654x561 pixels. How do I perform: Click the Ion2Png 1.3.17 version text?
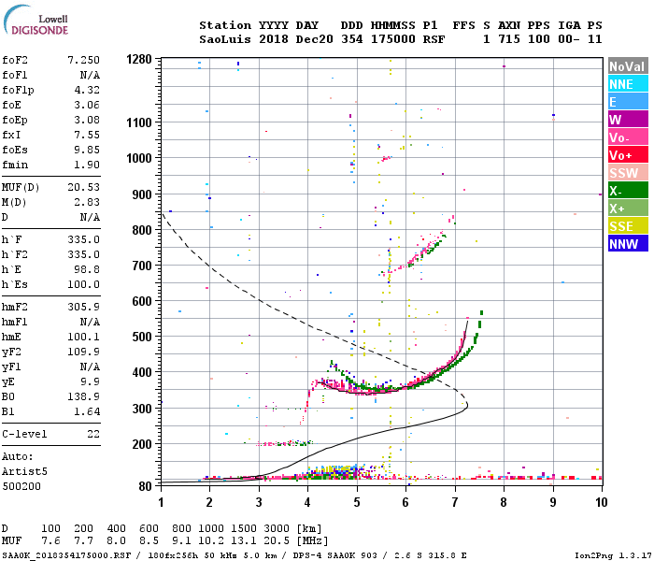point(613,555)
